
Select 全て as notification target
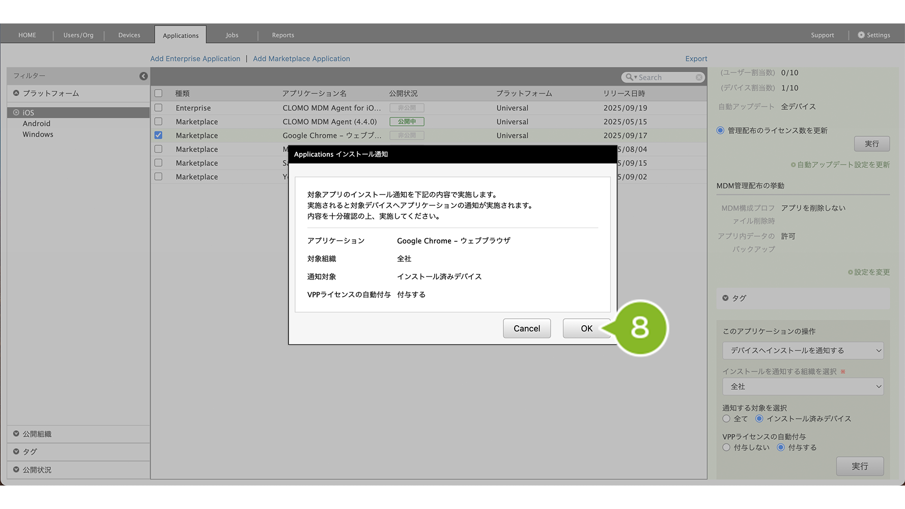pos(726,419)
